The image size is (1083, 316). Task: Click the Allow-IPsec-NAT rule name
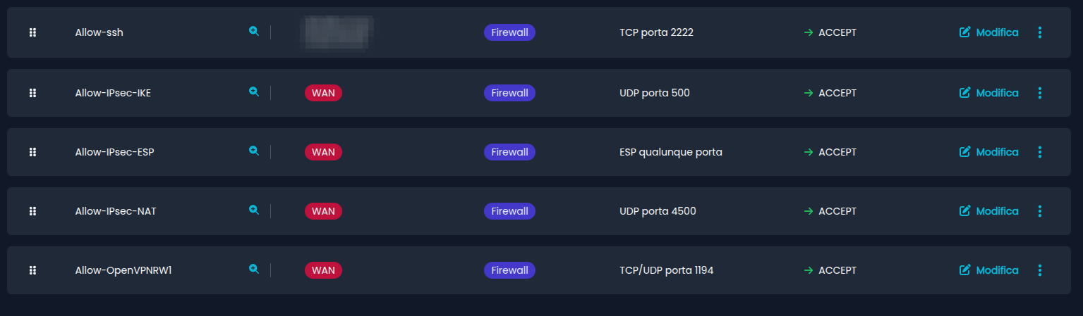116,211
